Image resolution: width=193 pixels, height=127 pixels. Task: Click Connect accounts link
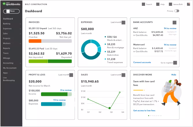click(x=142, y=62)
